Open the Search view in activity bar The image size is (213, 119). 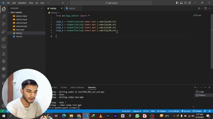4,17
